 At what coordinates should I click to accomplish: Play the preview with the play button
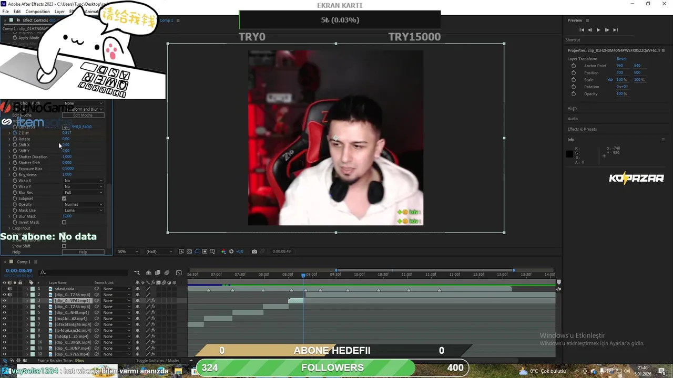[x=598, y=30]
